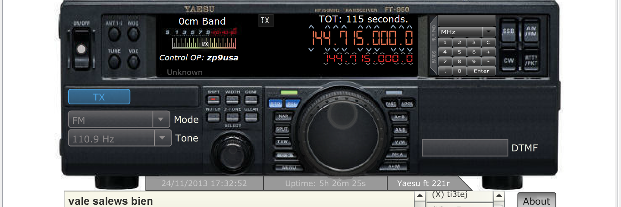
Task: Click the M▸A memory button
Action: point(396,154)
